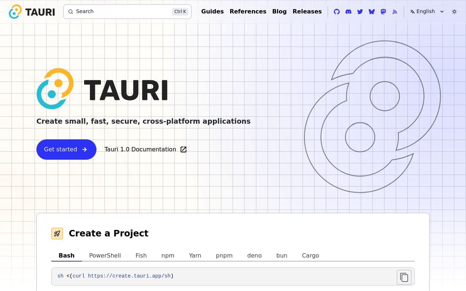
Task: Switch to the Cargo tab
Action: point(310,255)
